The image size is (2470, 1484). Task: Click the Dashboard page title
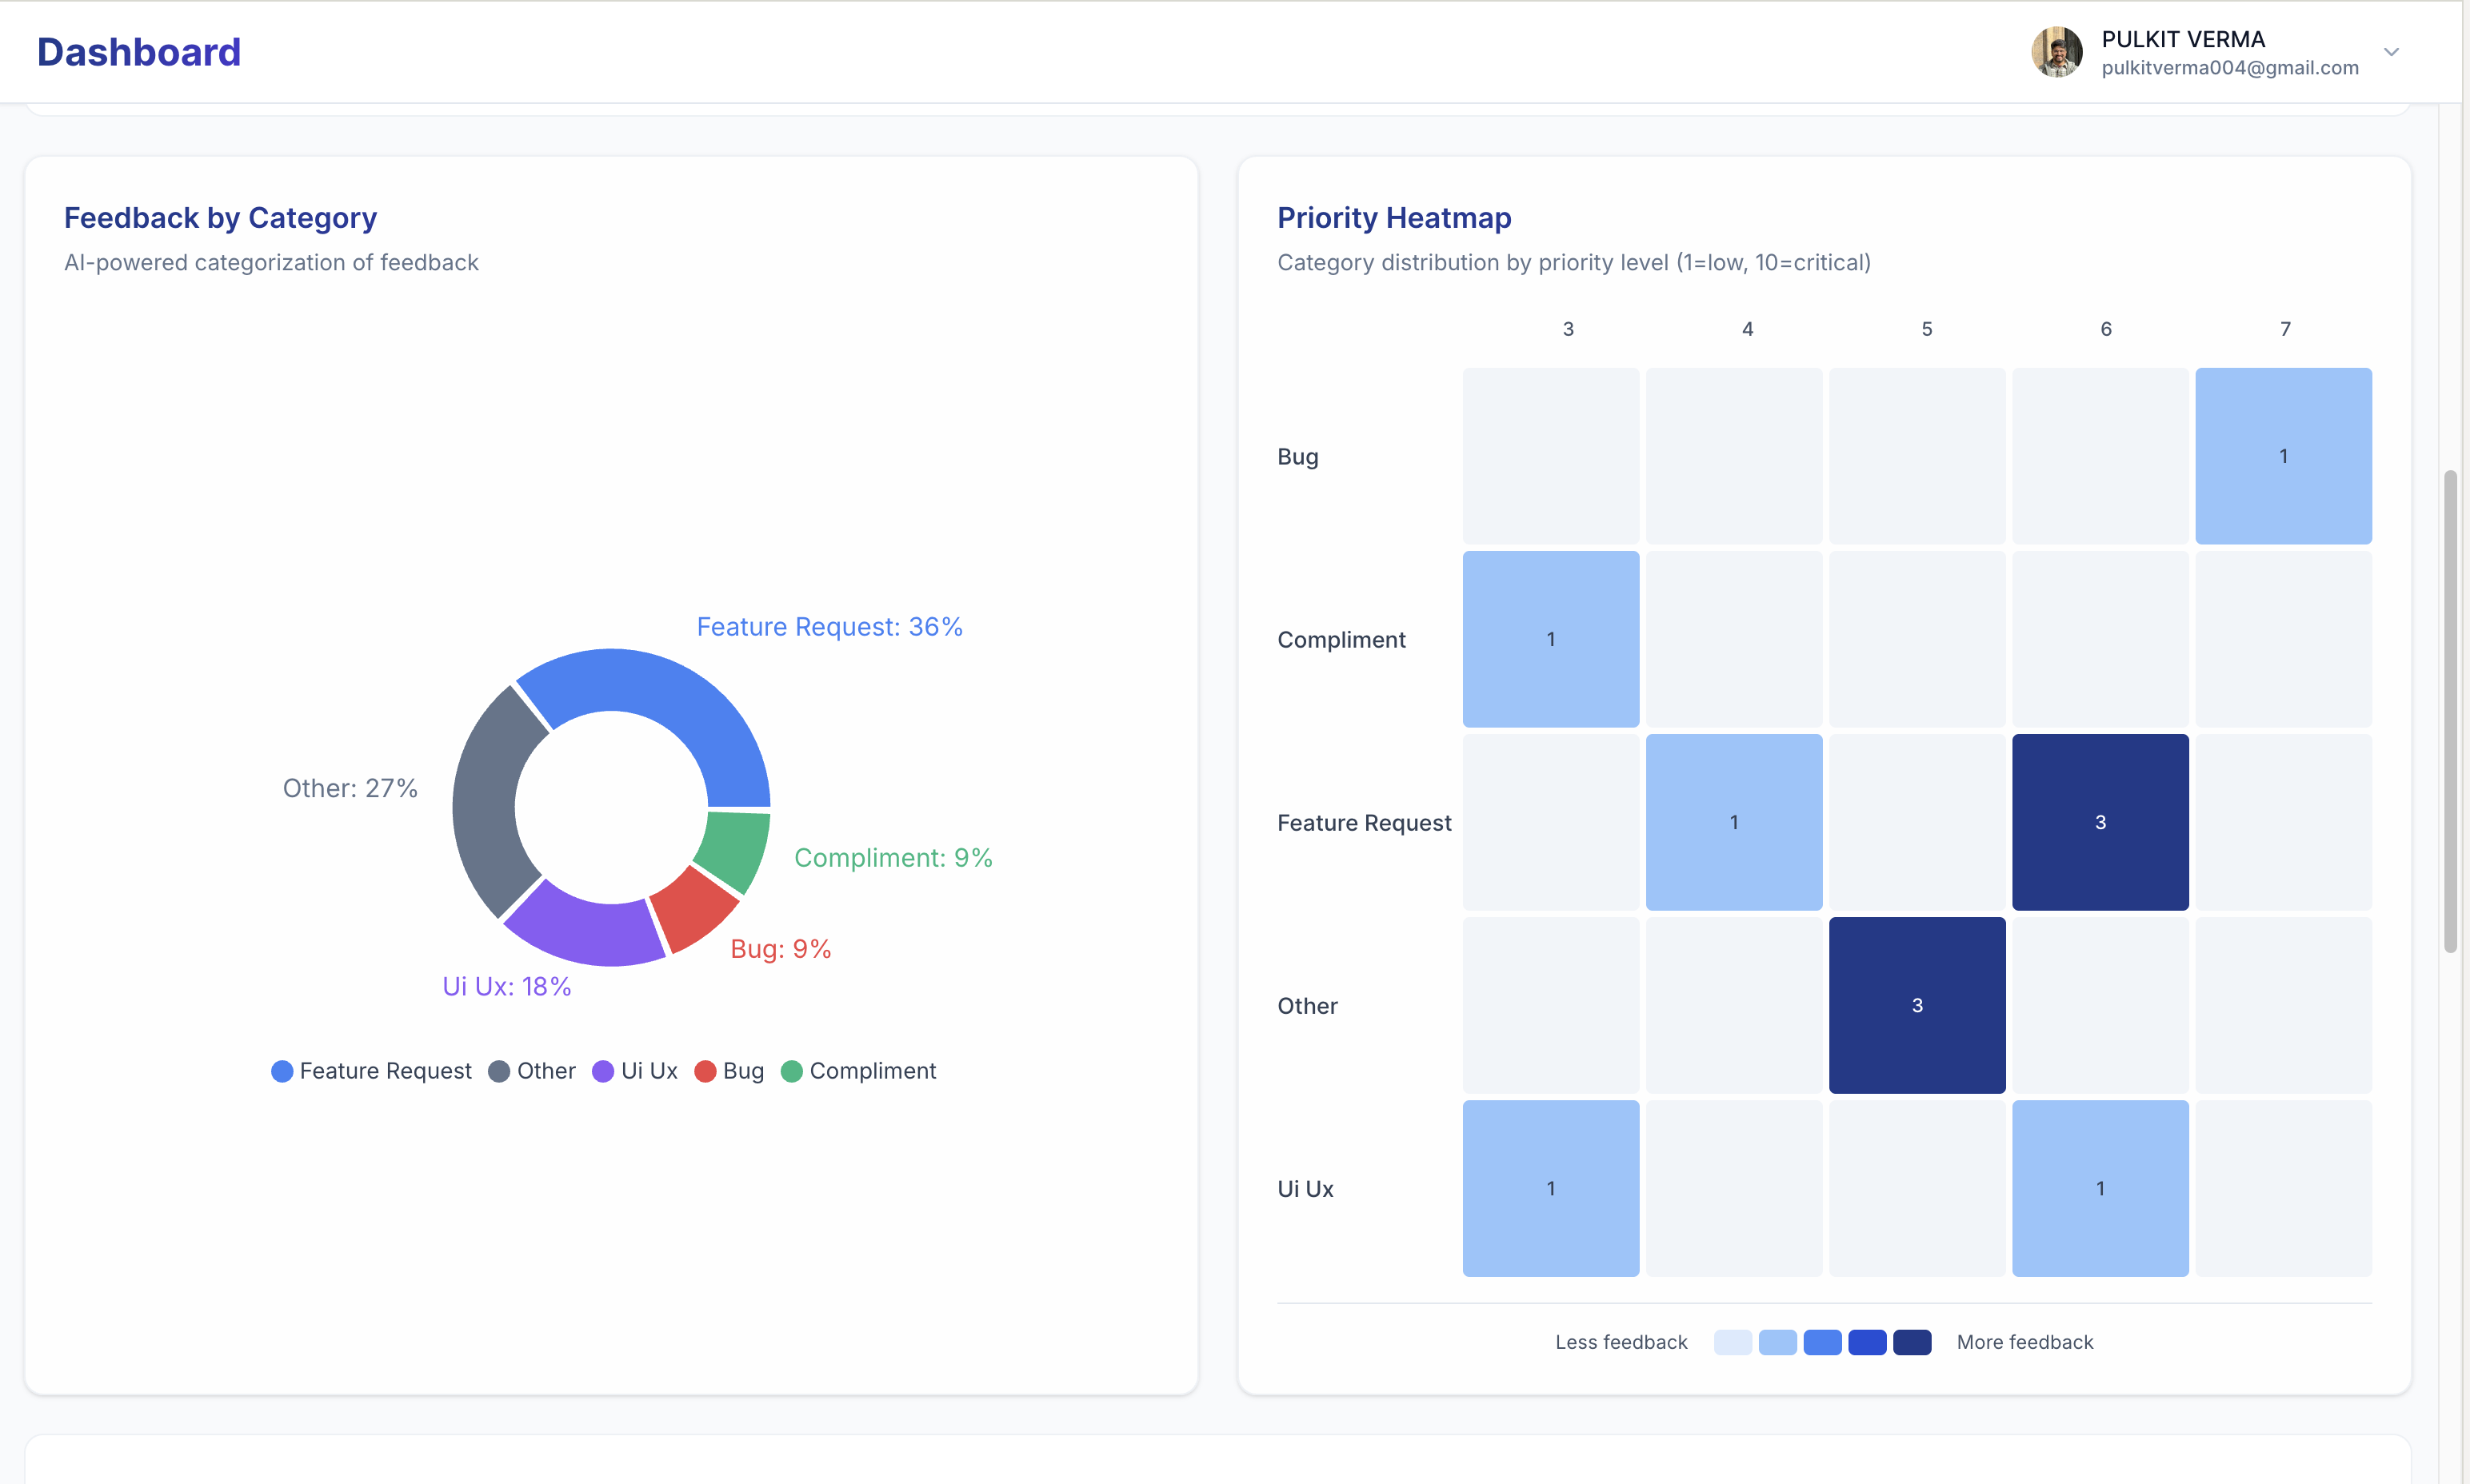coord(139,52)
